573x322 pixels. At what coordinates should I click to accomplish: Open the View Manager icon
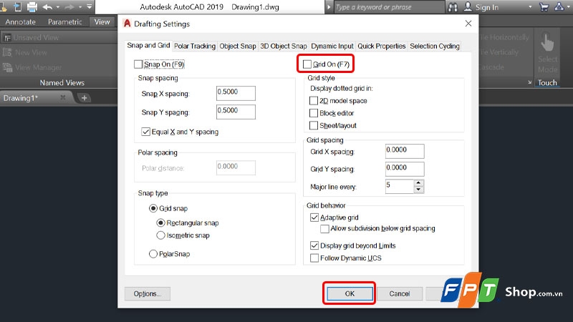point(7,67)
